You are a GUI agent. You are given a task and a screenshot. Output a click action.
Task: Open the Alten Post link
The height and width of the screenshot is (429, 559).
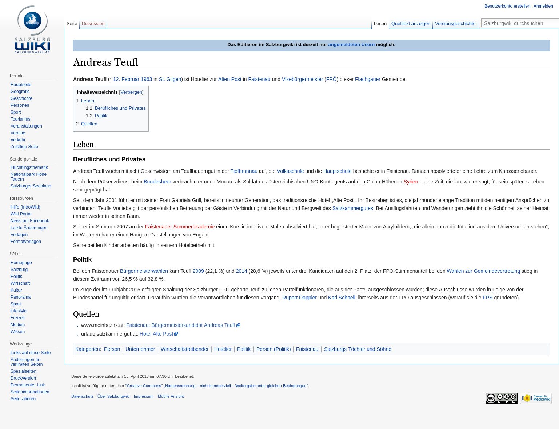point(229,79)
